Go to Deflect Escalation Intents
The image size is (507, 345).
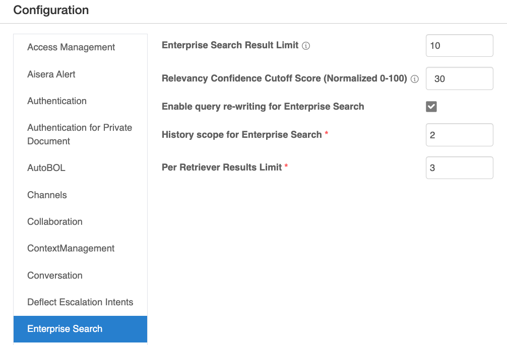pyautogui.click(x=80, y=302)
